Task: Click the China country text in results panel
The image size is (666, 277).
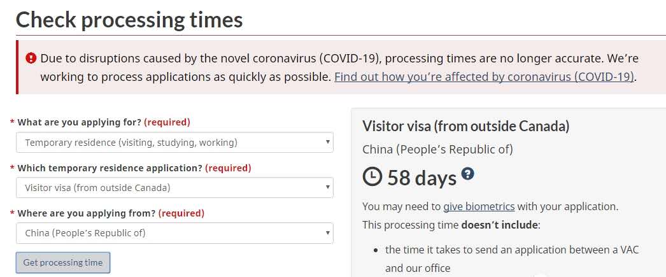Action: (x=437, y=150)
